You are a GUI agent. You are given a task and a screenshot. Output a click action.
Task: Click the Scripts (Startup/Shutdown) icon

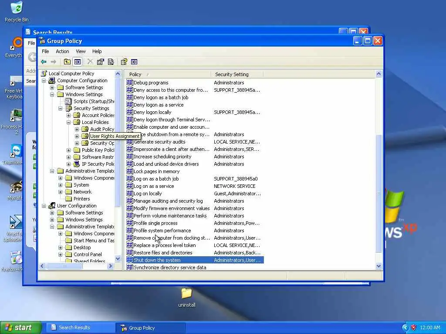tap(68, 101)
